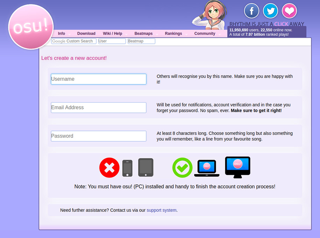Click the 'At least 8 characters long' hint

pyautogui.click(x=225, y=136)
